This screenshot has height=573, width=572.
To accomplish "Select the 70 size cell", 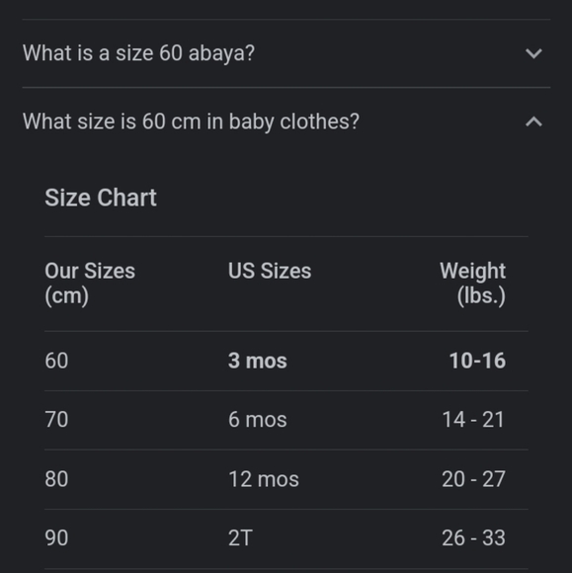I will [x=56, y=420].
